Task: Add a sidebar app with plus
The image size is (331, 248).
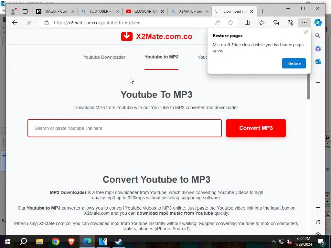Action: 318,82
